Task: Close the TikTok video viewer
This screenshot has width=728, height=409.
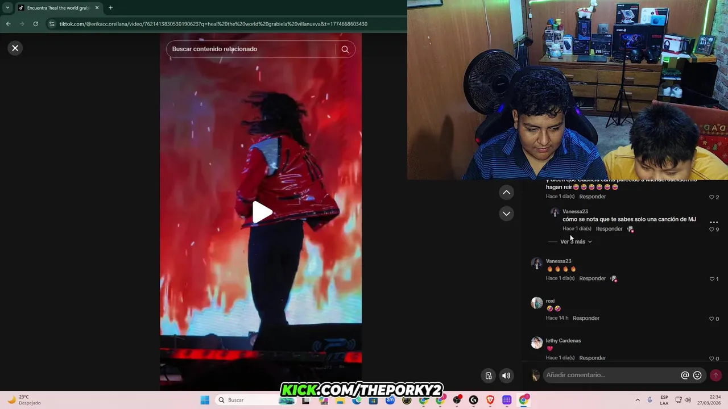Action: pyautogui.click(x=15, y=48)
